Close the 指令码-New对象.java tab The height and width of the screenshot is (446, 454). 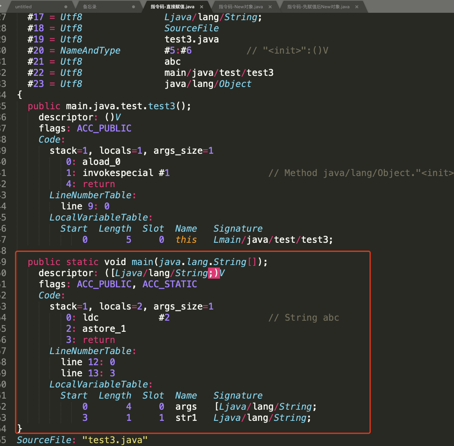[270, 7]
